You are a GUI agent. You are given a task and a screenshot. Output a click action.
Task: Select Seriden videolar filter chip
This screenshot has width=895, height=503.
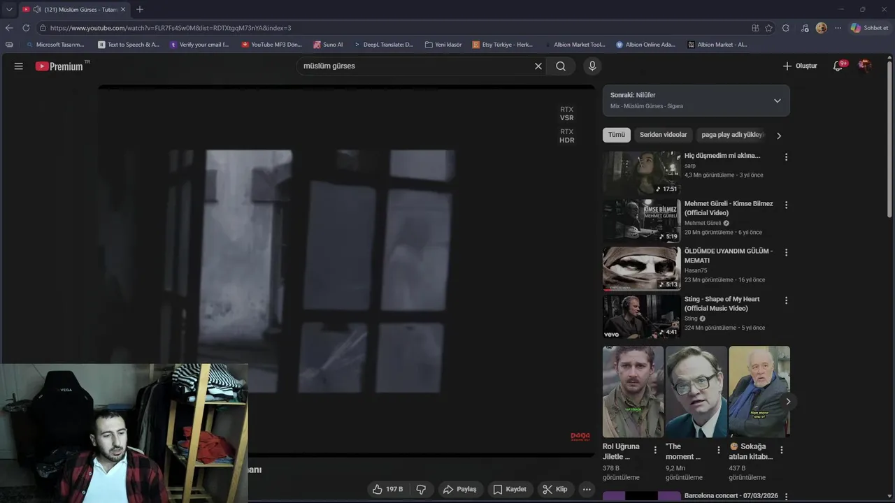[x=664, y=135]
